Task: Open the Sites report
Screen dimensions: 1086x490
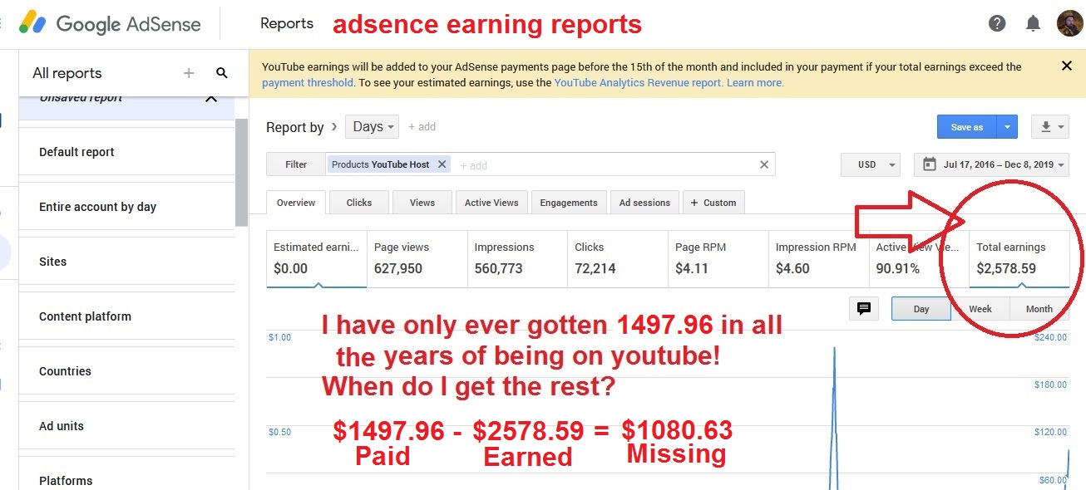Action: click(127, 262)
